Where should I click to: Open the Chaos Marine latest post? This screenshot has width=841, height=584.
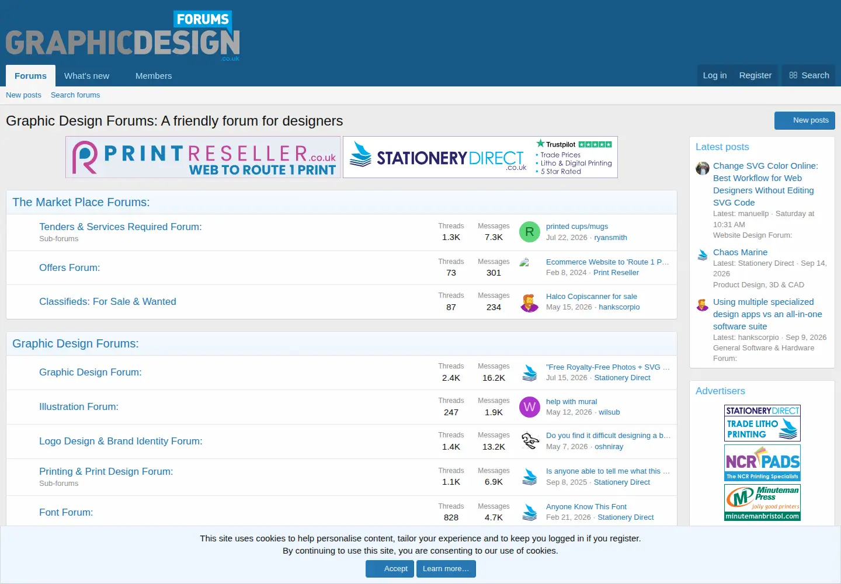[740, 252]
